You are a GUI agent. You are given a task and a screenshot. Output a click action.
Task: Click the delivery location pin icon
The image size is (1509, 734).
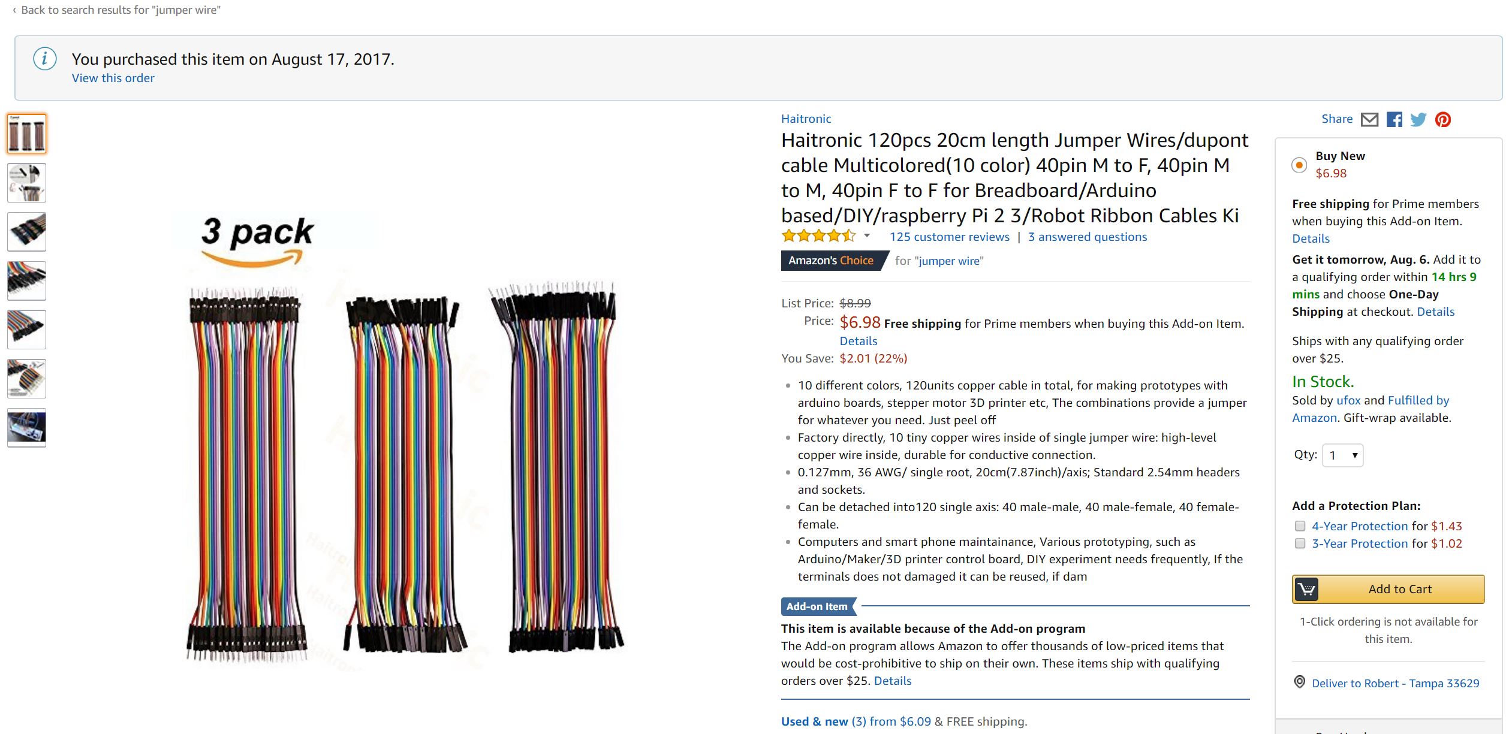click(x=1299, y=682)
